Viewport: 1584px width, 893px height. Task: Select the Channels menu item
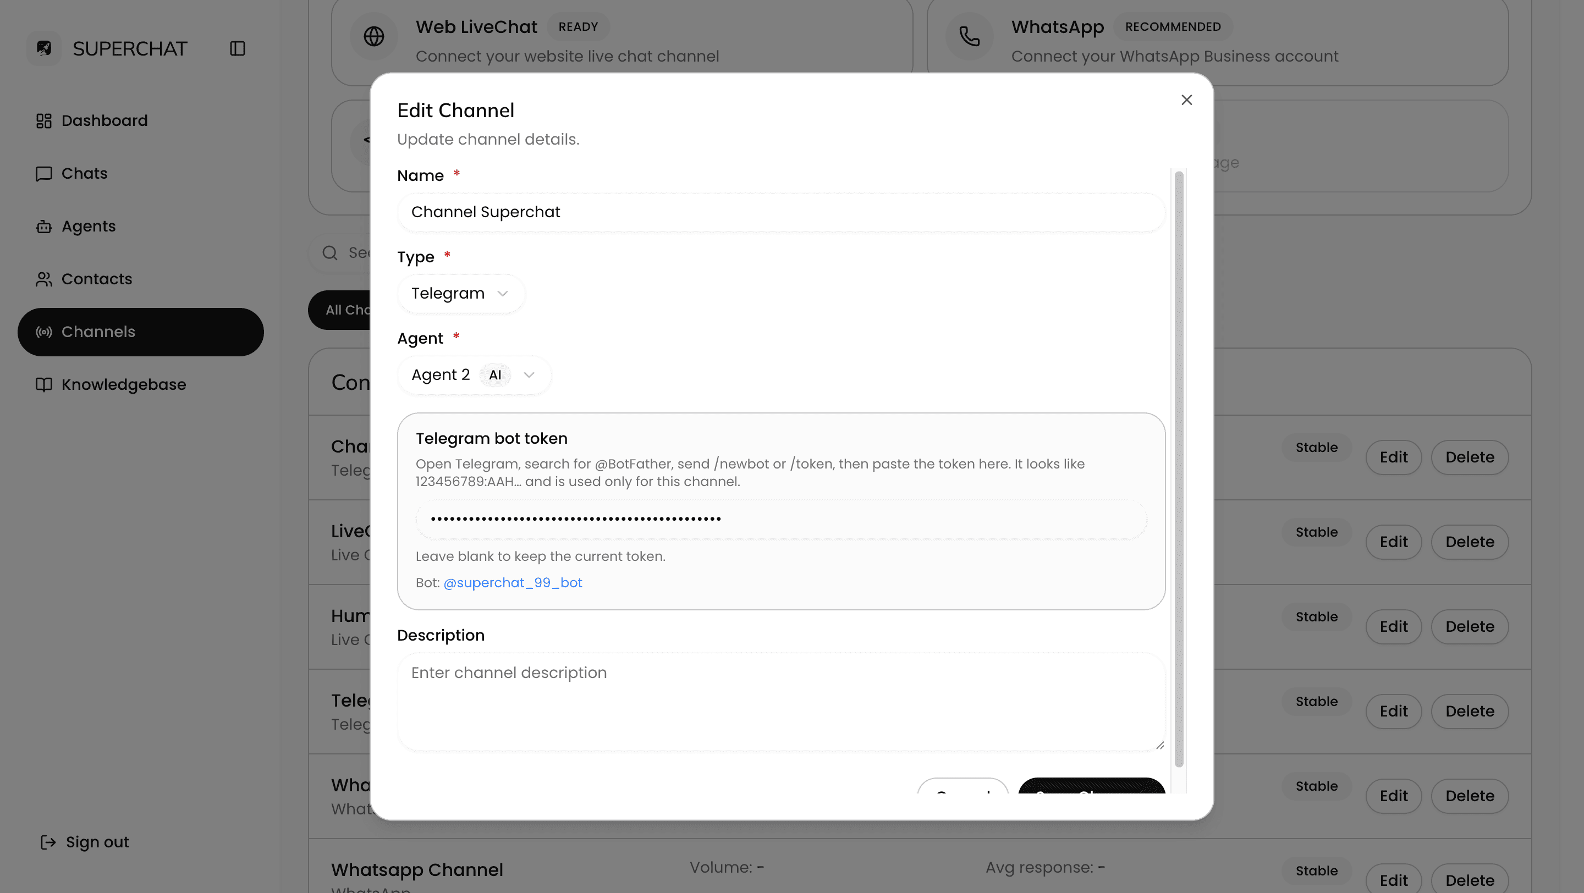tap(141, 332)
